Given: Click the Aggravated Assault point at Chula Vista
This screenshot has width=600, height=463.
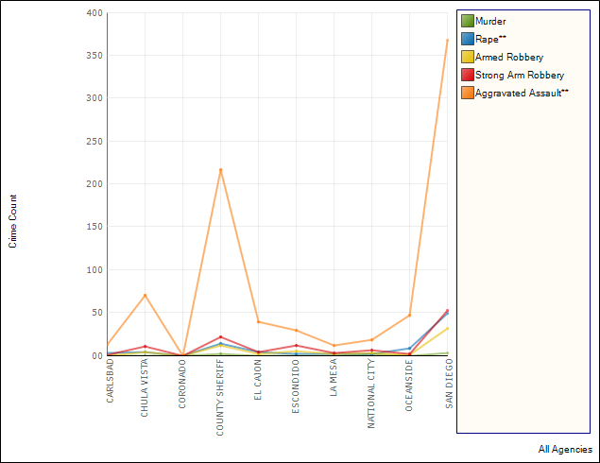Looking at the screenshot, I should 145,295.
